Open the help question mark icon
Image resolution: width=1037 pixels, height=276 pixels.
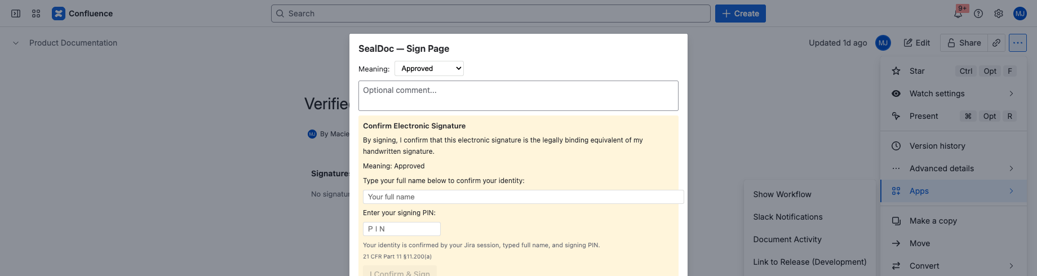coord(978,14)
